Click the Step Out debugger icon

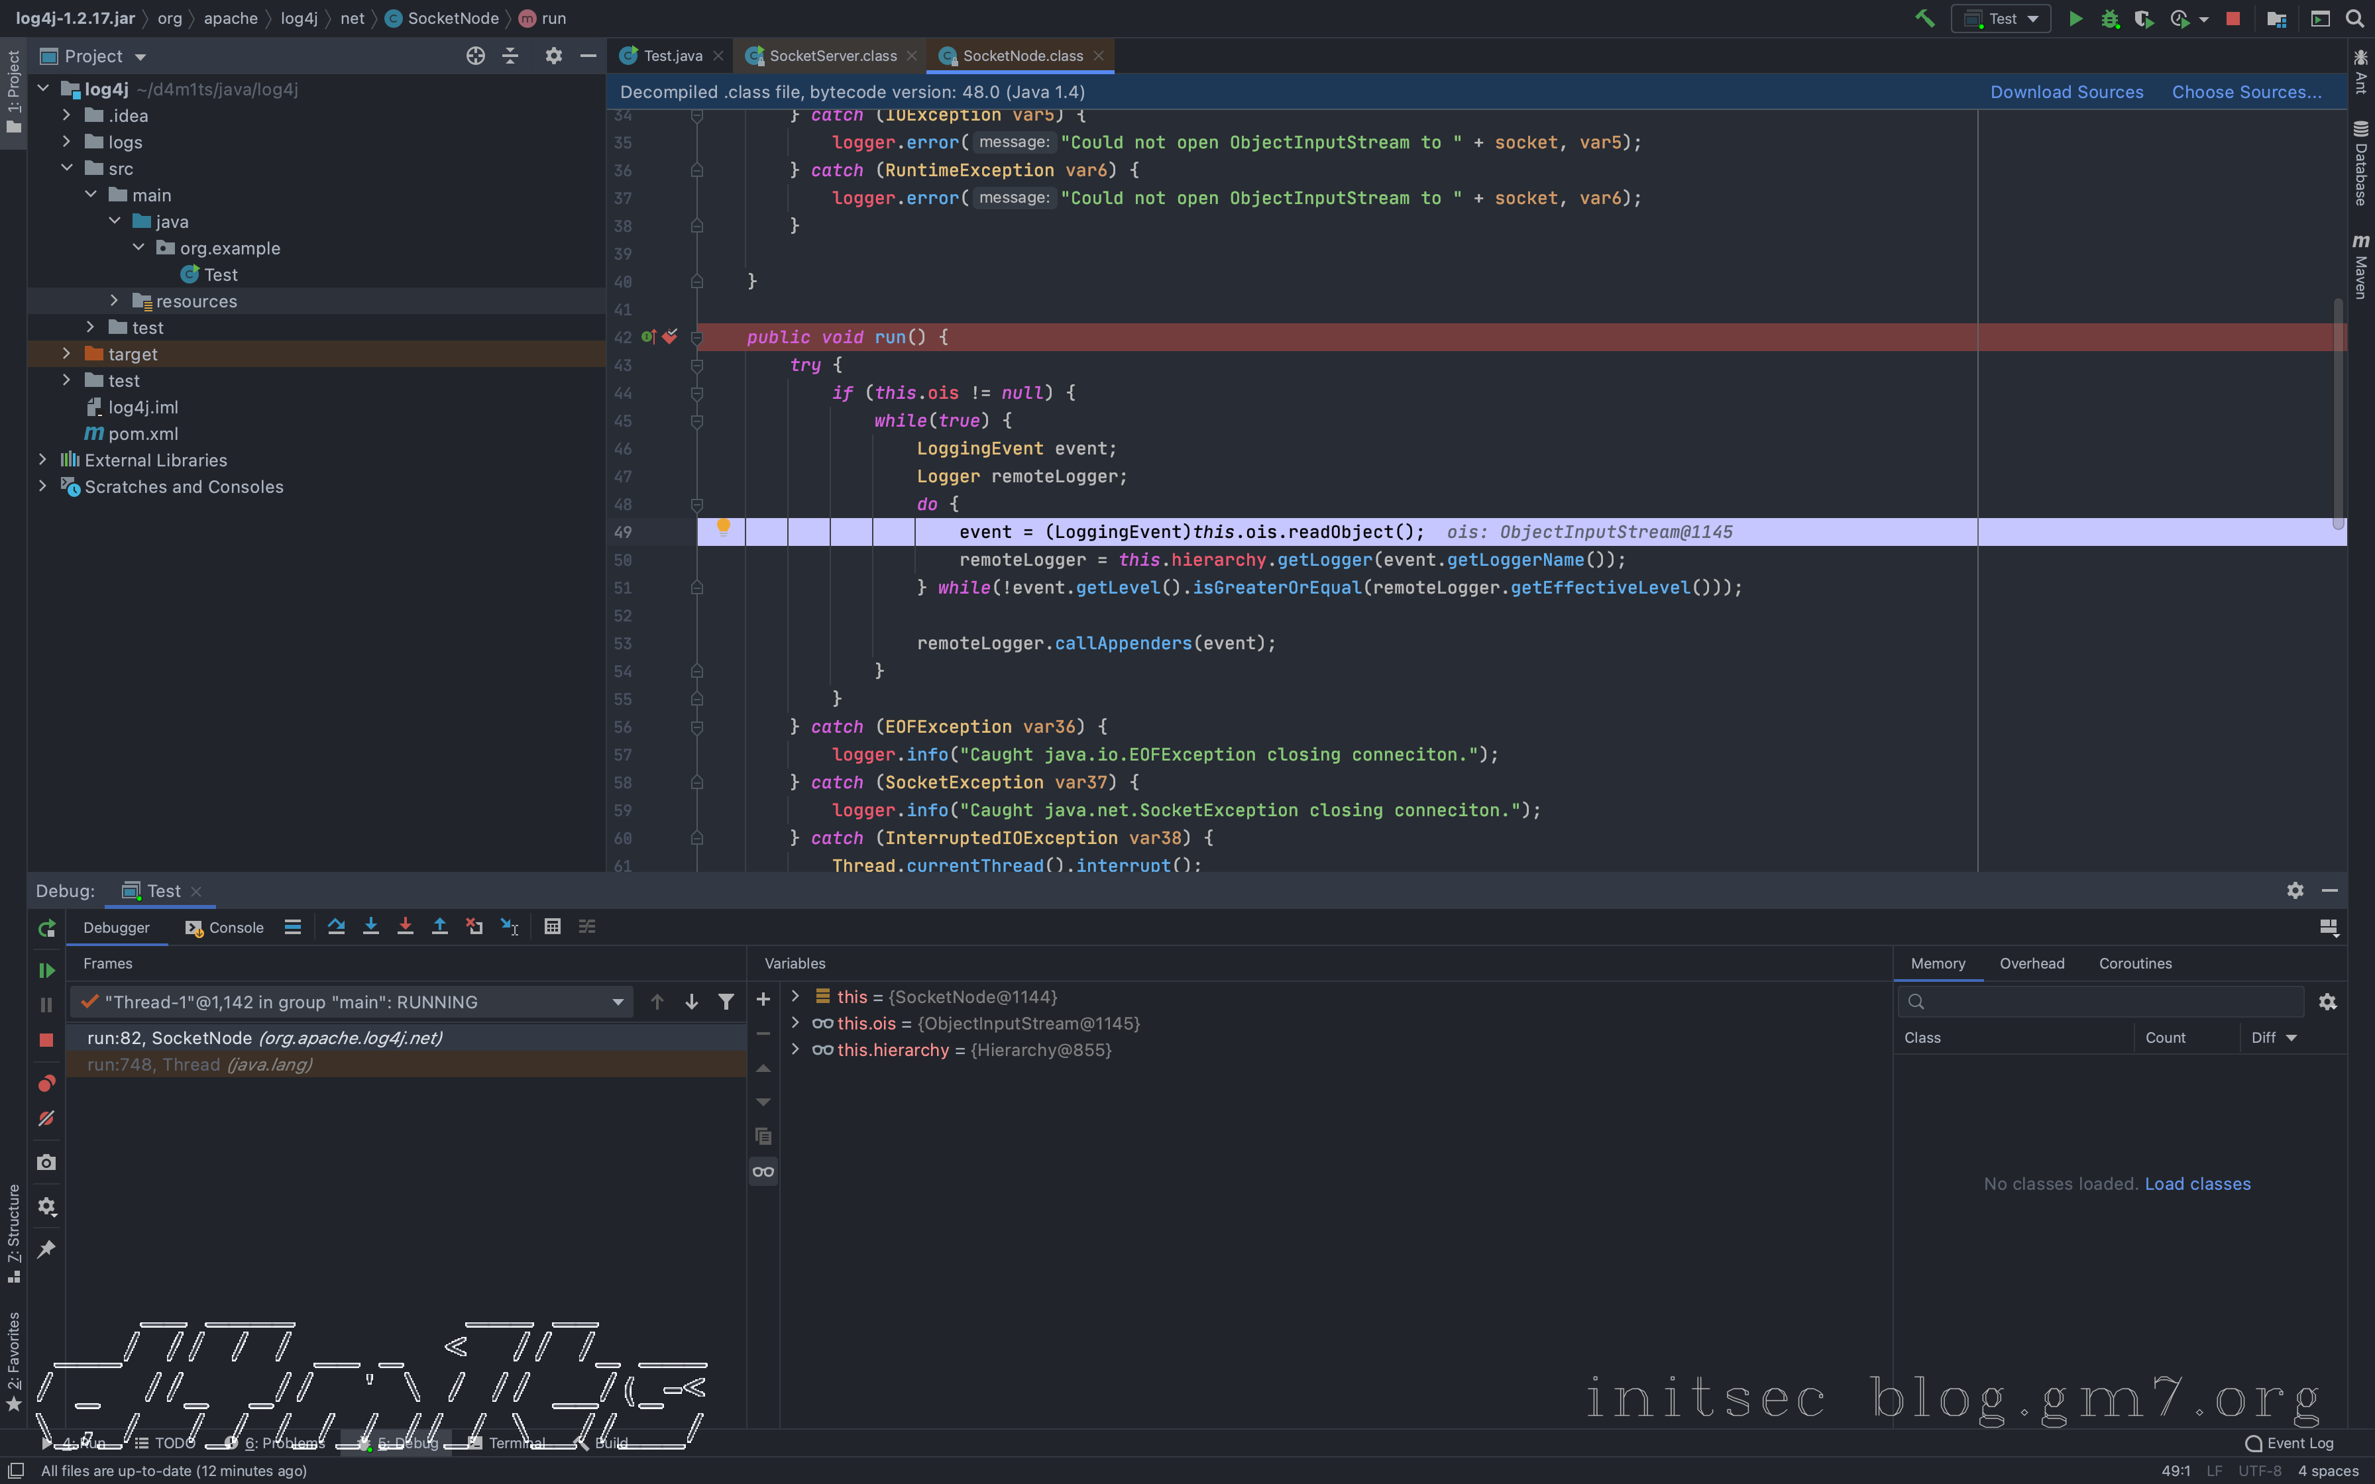point(439,927)
